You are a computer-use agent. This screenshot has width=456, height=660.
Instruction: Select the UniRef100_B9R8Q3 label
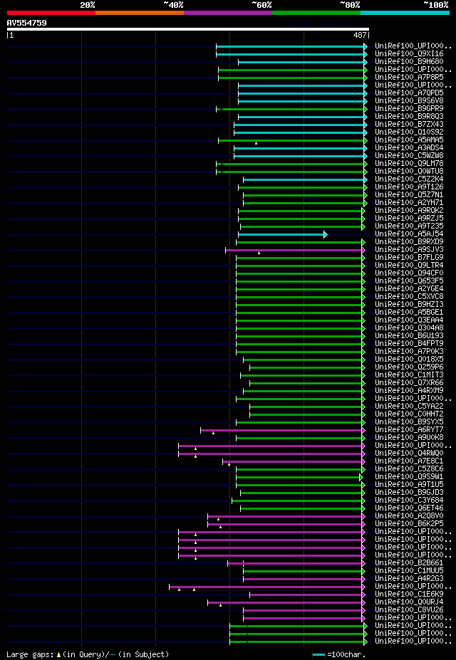[409, 116]
